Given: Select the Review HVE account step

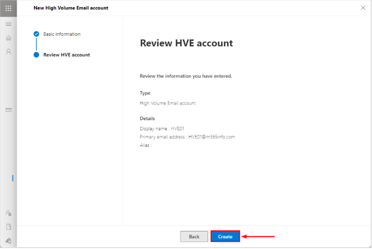Looking at the screenshot, I should click(66, 55).
